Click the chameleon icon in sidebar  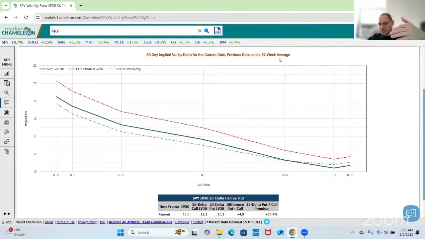coord(7,151)
